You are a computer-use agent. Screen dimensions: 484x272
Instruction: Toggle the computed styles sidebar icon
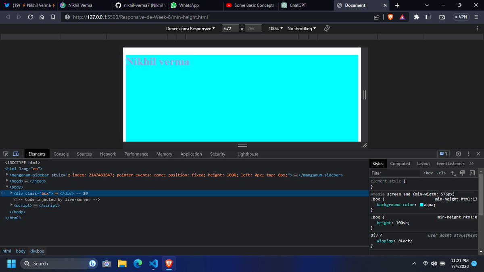[472, 173]
